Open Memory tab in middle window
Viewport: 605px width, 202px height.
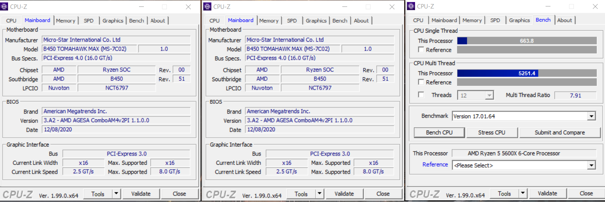click(269, 21)
